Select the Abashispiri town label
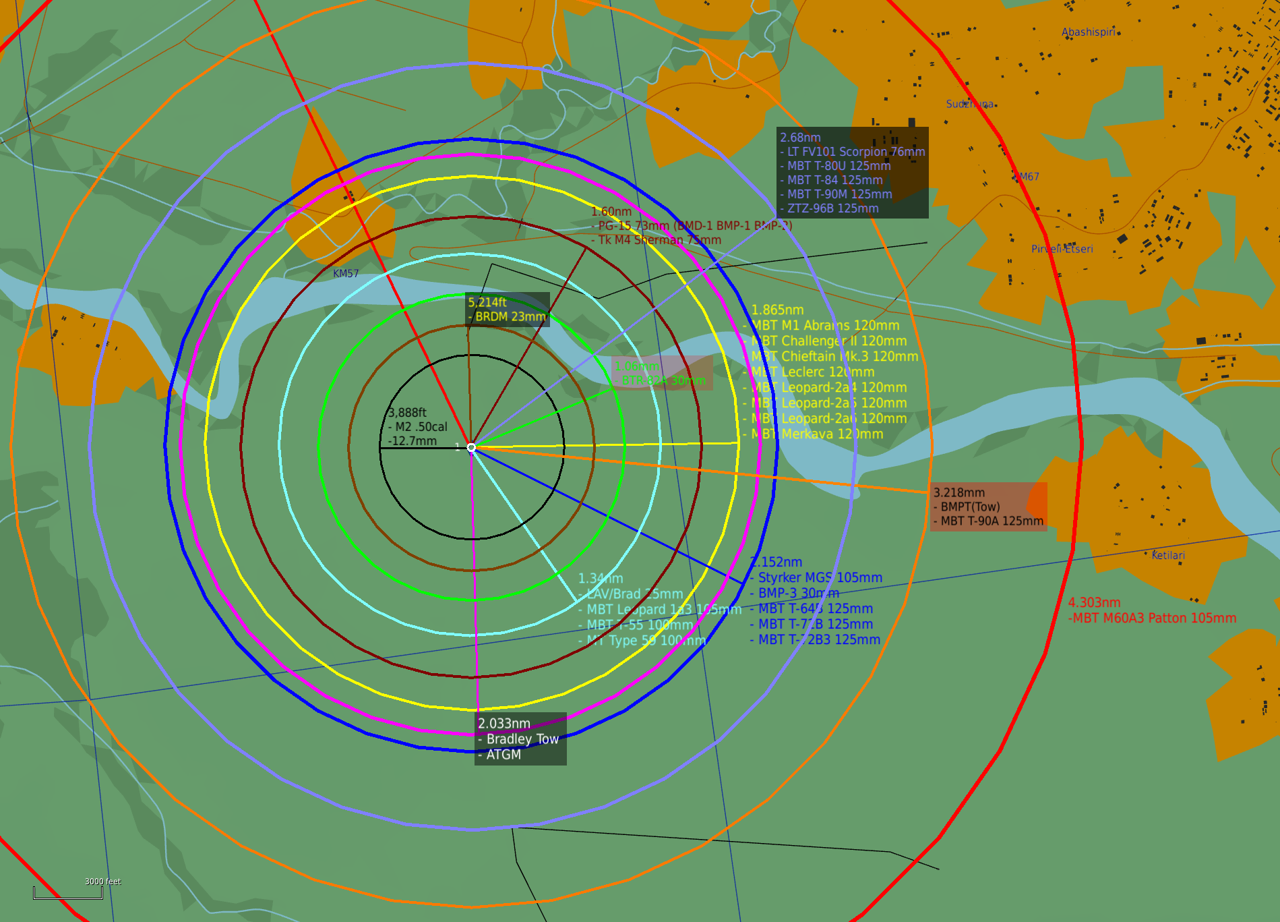The image size is (1280, 922). pos(1088,32)
